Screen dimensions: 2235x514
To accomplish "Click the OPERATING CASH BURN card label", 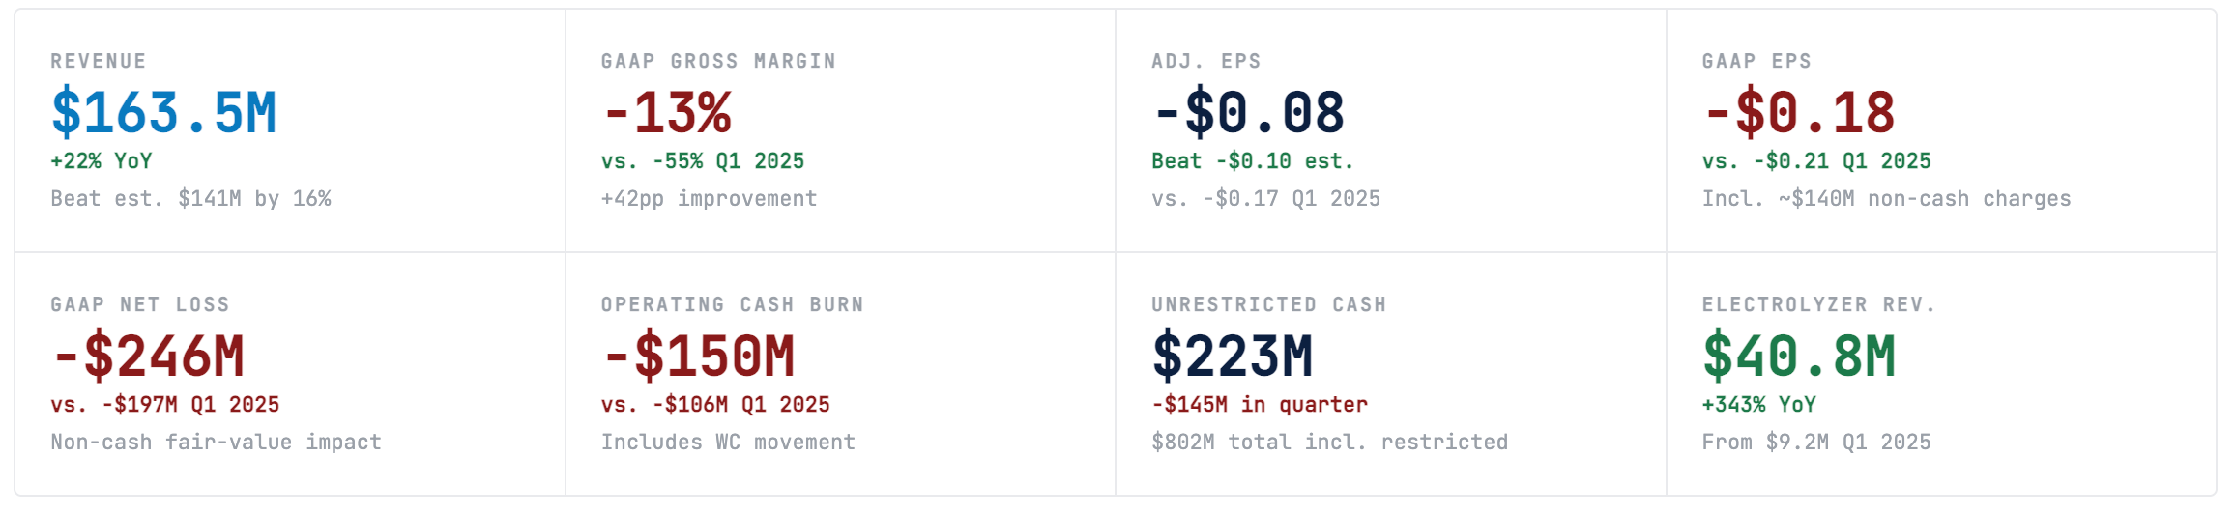I will [x=733, y=304].
